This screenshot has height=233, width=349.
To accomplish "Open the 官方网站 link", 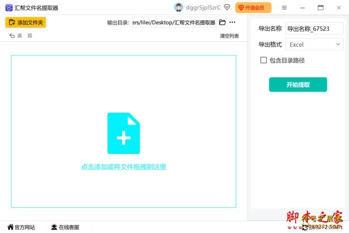I will [21, 227].
